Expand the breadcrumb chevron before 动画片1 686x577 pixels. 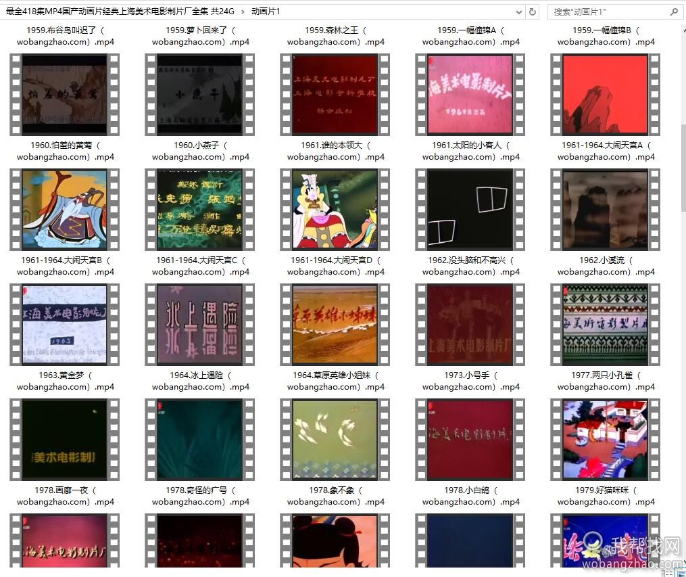tap(243, 11)
